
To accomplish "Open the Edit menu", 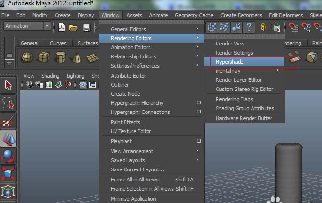I will 21,15.
